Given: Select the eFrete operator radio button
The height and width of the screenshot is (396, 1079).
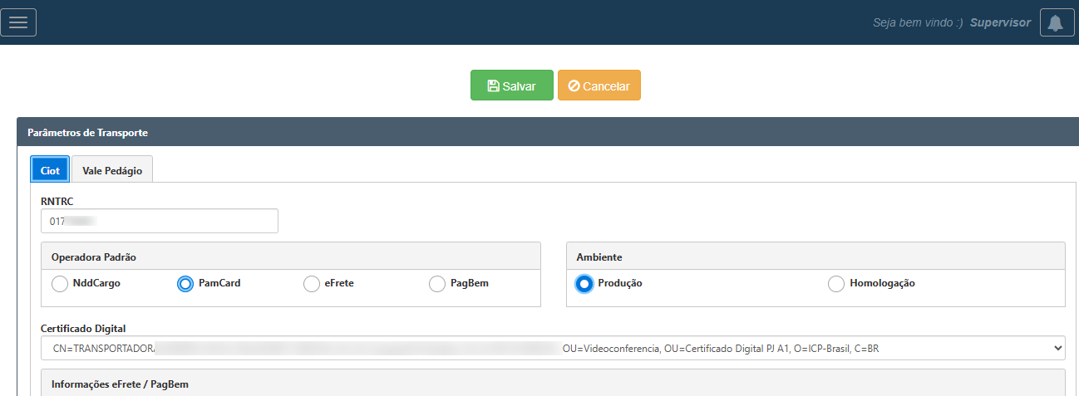Looking at the screenshot, I should [312, 284].
